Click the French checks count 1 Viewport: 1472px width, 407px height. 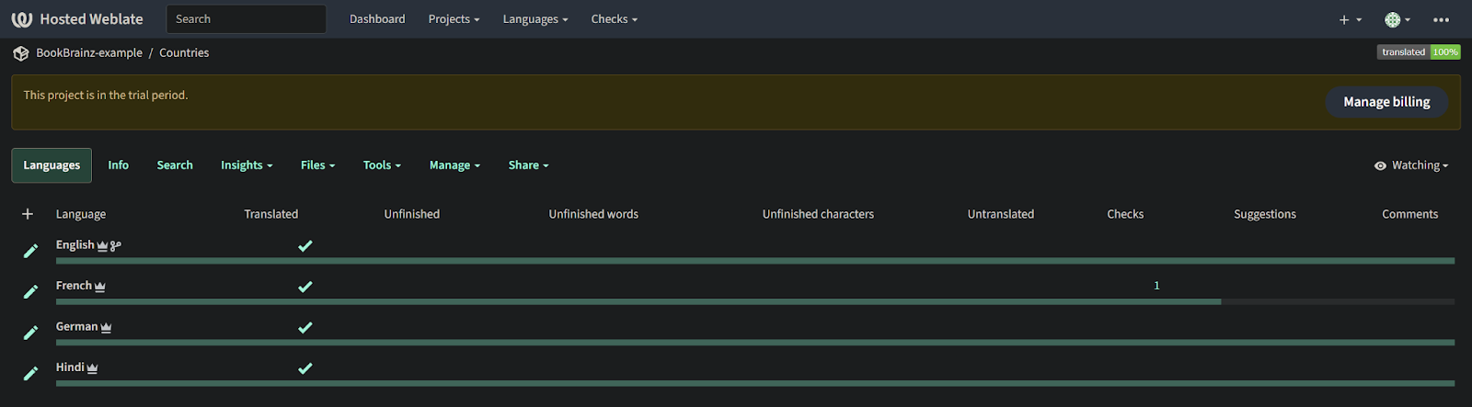[x=1156, y=286]
